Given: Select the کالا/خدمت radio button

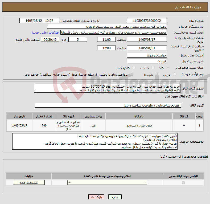Looking at the screenshot, I should pos(134,68).
